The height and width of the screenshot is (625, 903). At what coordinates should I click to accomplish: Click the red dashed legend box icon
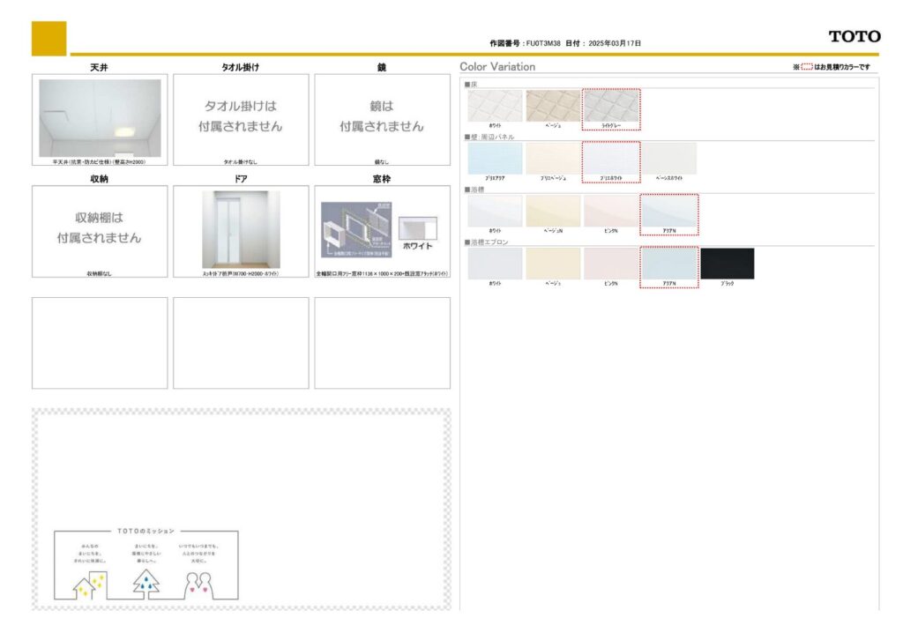806,67
